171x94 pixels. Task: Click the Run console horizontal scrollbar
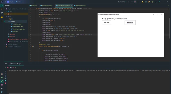[x=54, y=93]
